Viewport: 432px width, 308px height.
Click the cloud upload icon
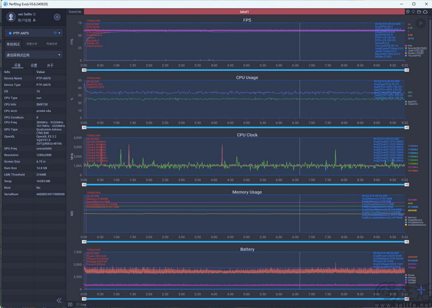coord(425,12)
